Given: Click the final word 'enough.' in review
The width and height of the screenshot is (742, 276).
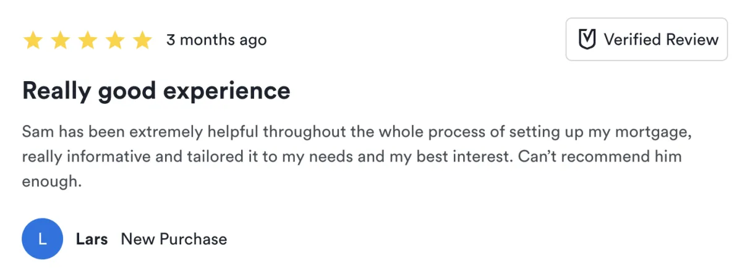Looking at the screenshot, I should point(51,182).
